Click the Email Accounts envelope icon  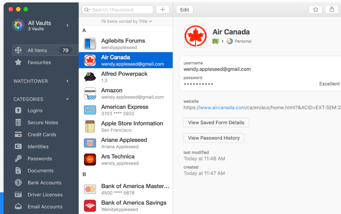(18, 206)
